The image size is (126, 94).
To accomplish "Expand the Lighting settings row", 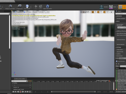I will pos(116,54).
